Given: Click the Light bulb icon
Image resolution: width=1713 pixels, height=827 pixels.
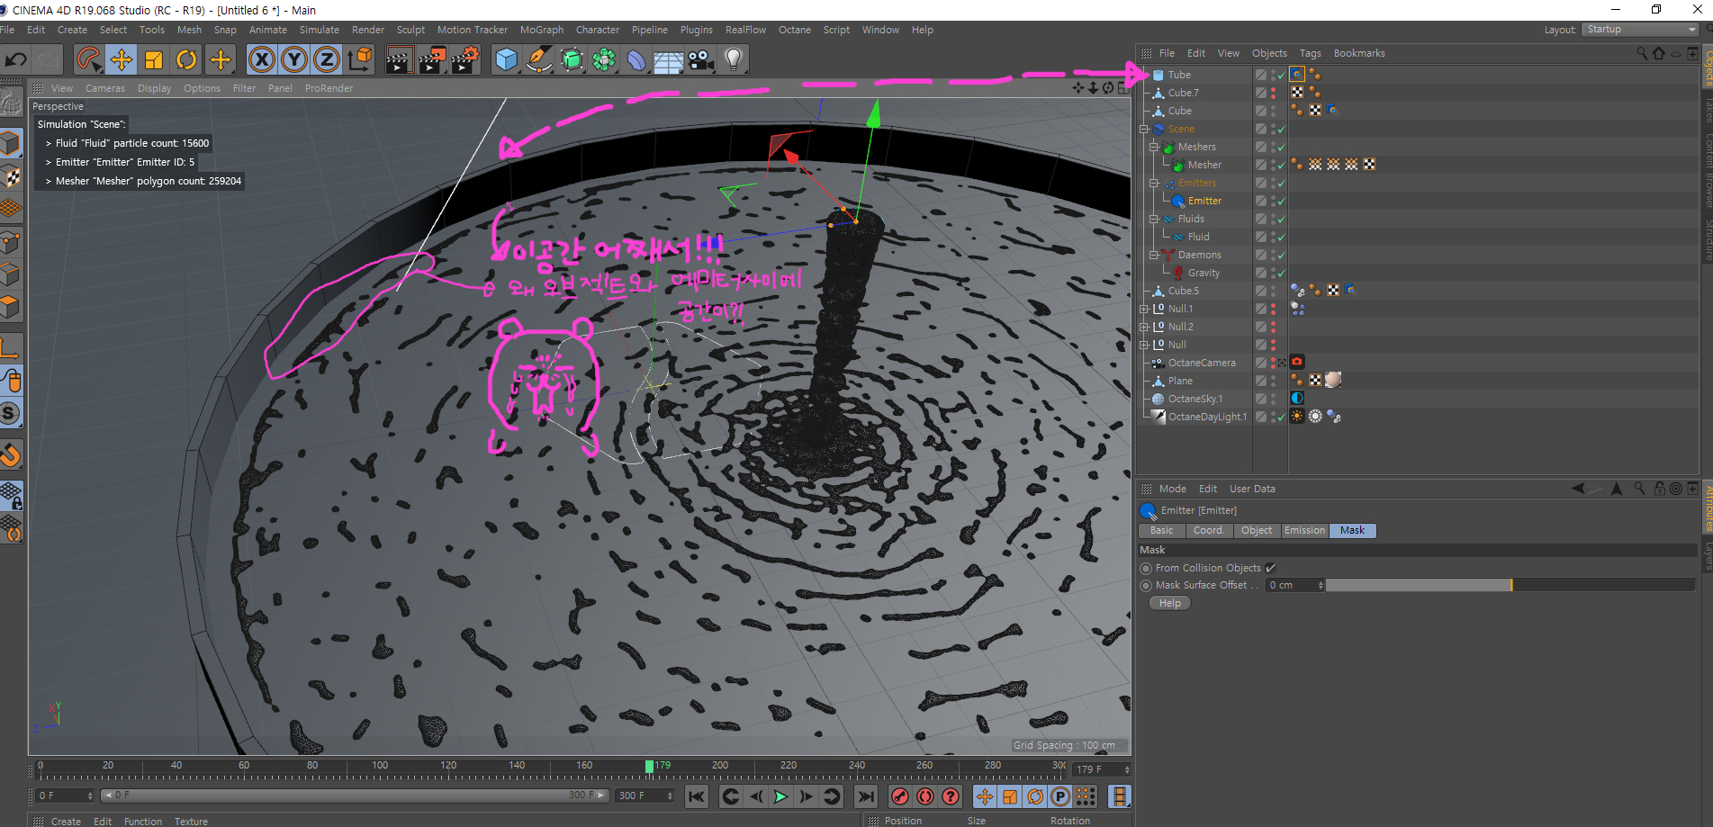Looking at the screenshot, I should click(734, 60).
